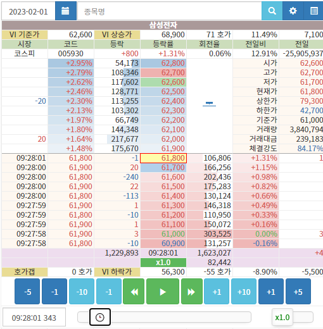The width and height of the screenshot is (323, 329).
Task: Click the red 62,700 ask price cell
Action: point(163,73)
